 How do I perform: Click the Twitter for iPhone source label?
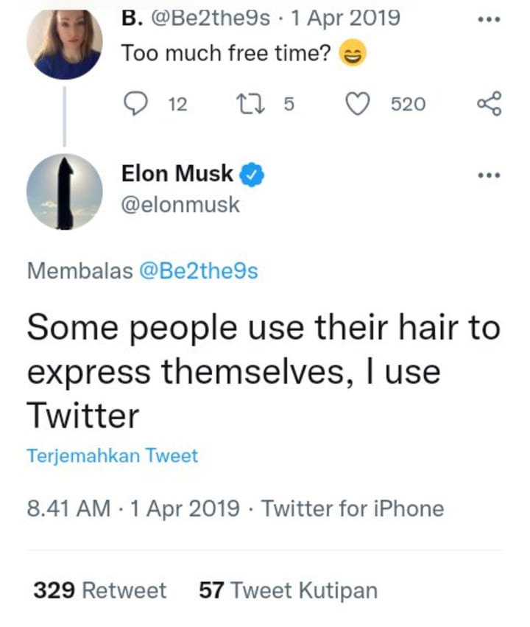pos(353,508)
